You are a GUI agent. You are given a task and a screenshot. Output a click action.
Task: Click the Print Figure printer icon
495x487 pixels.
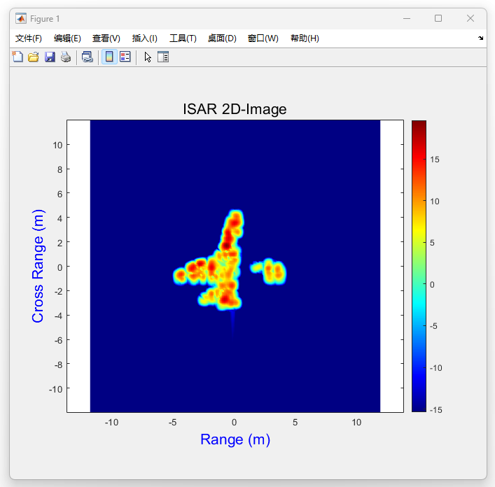(65, 57)
